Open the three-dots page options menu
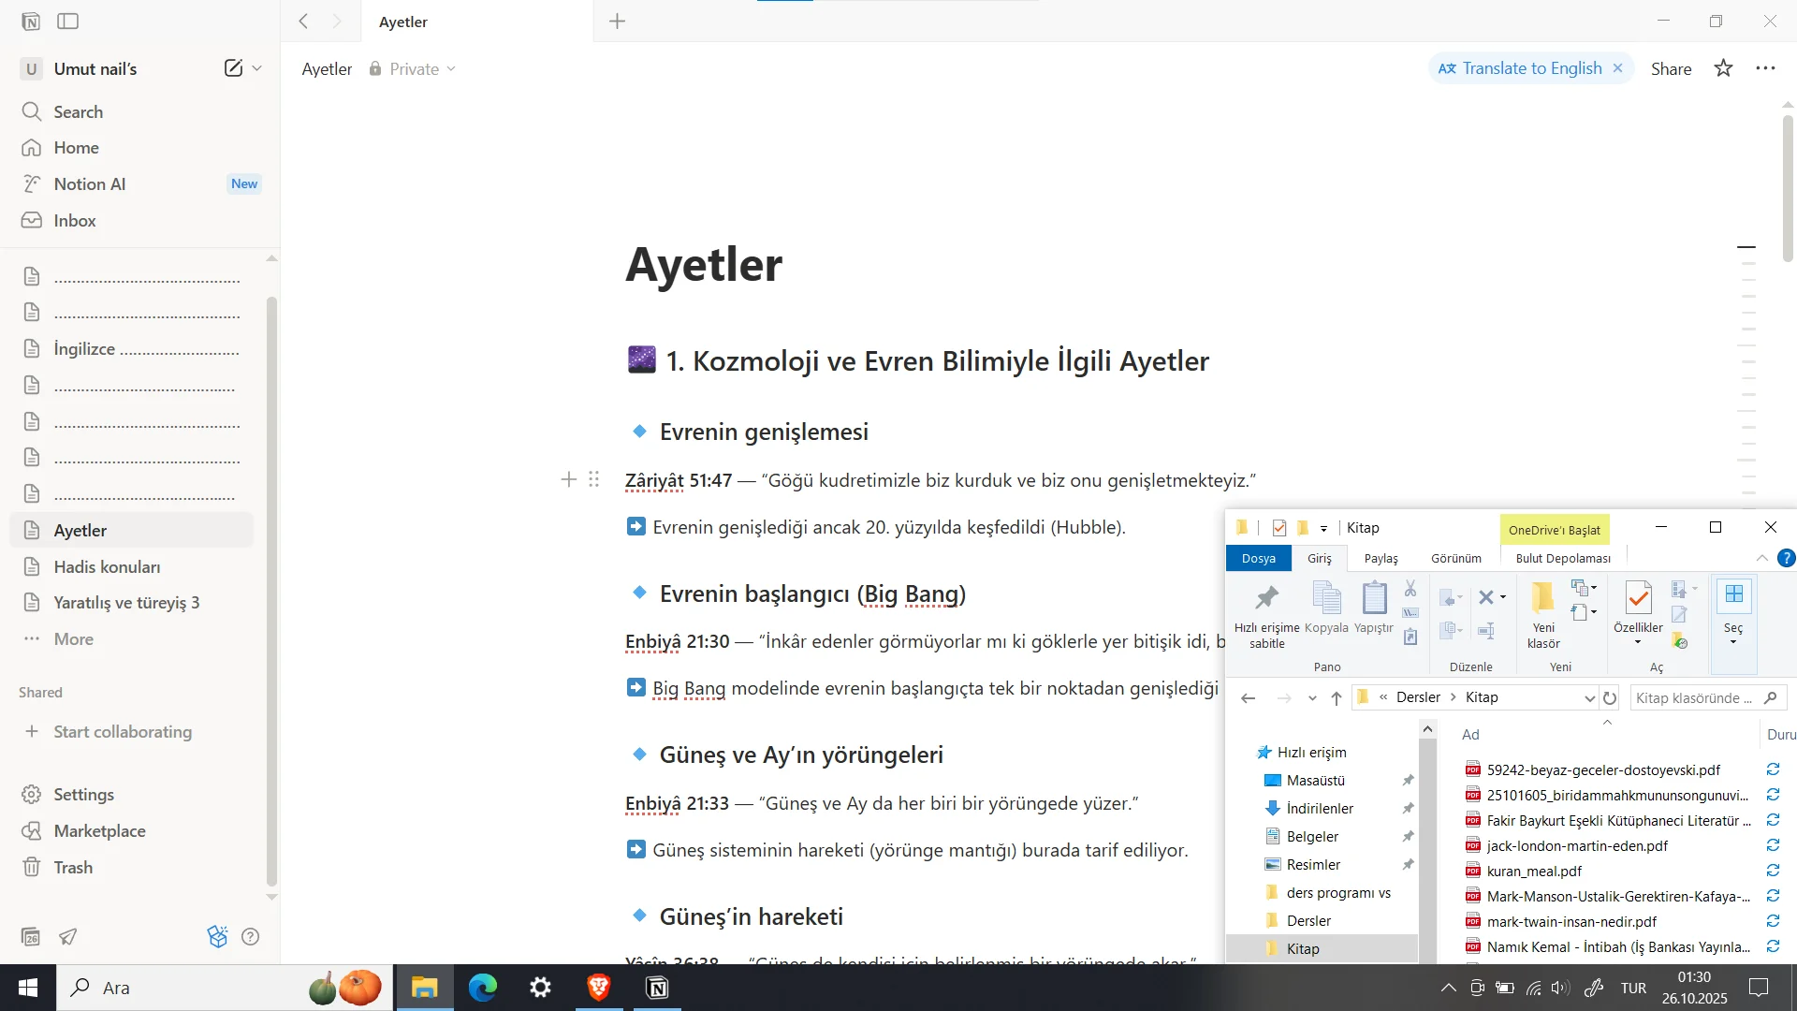Screen dimensions: 1797x1011 pos(1765,68)
